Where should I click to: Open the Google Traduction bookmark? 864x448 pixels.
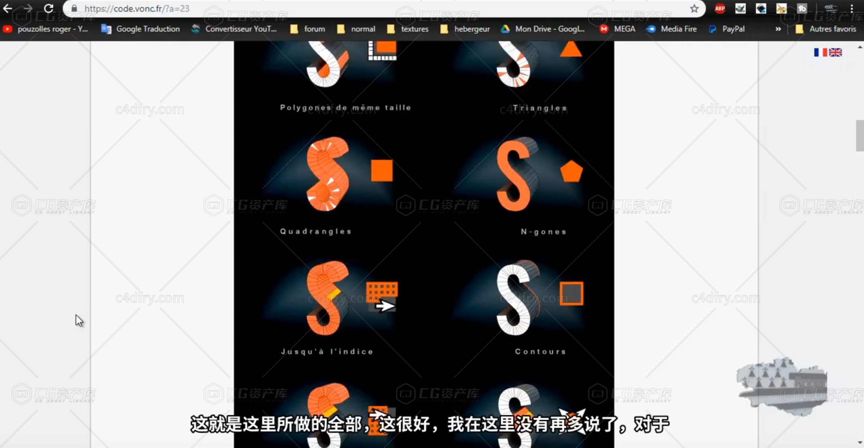(141, 29)
